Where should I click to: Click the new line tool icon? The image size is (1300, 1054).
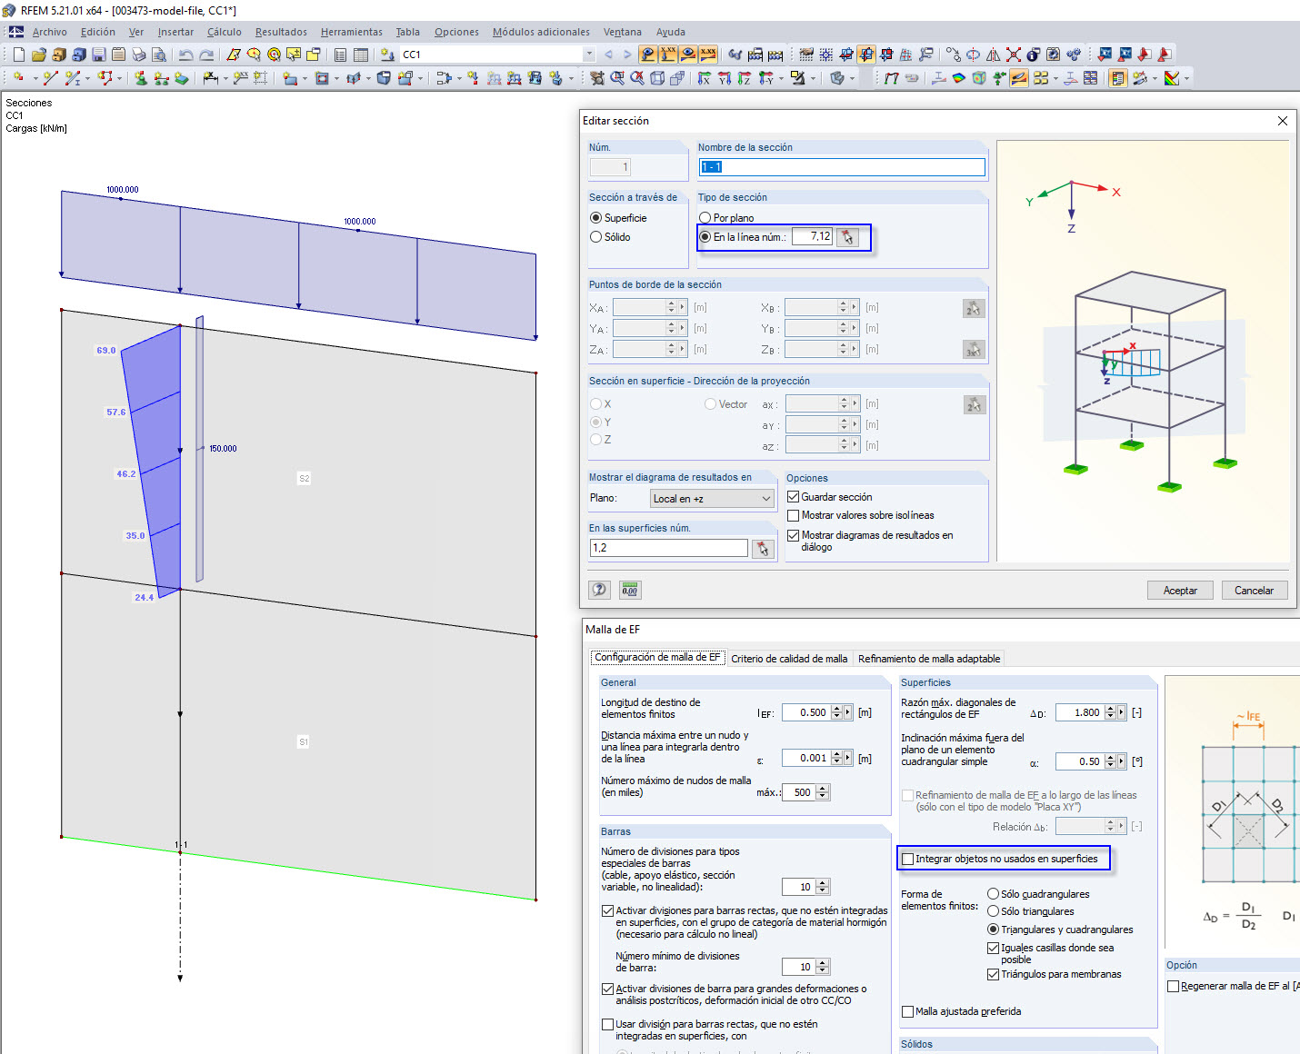(x=51, y=78)
